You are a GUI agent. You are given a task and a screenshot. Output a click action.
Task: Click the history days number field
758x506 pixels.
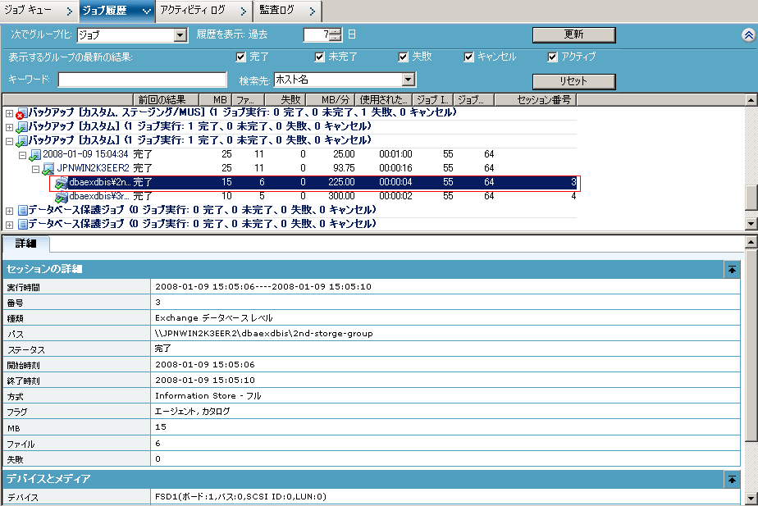point(317,34)
